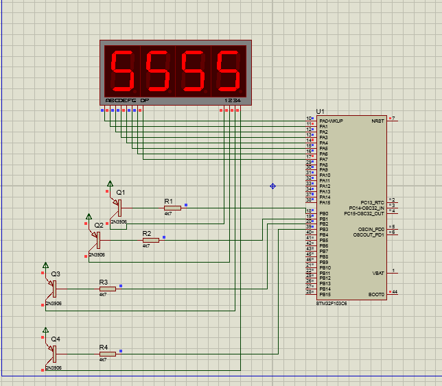
Task: Click the R2 reference label
Action: tap(147, 233)
